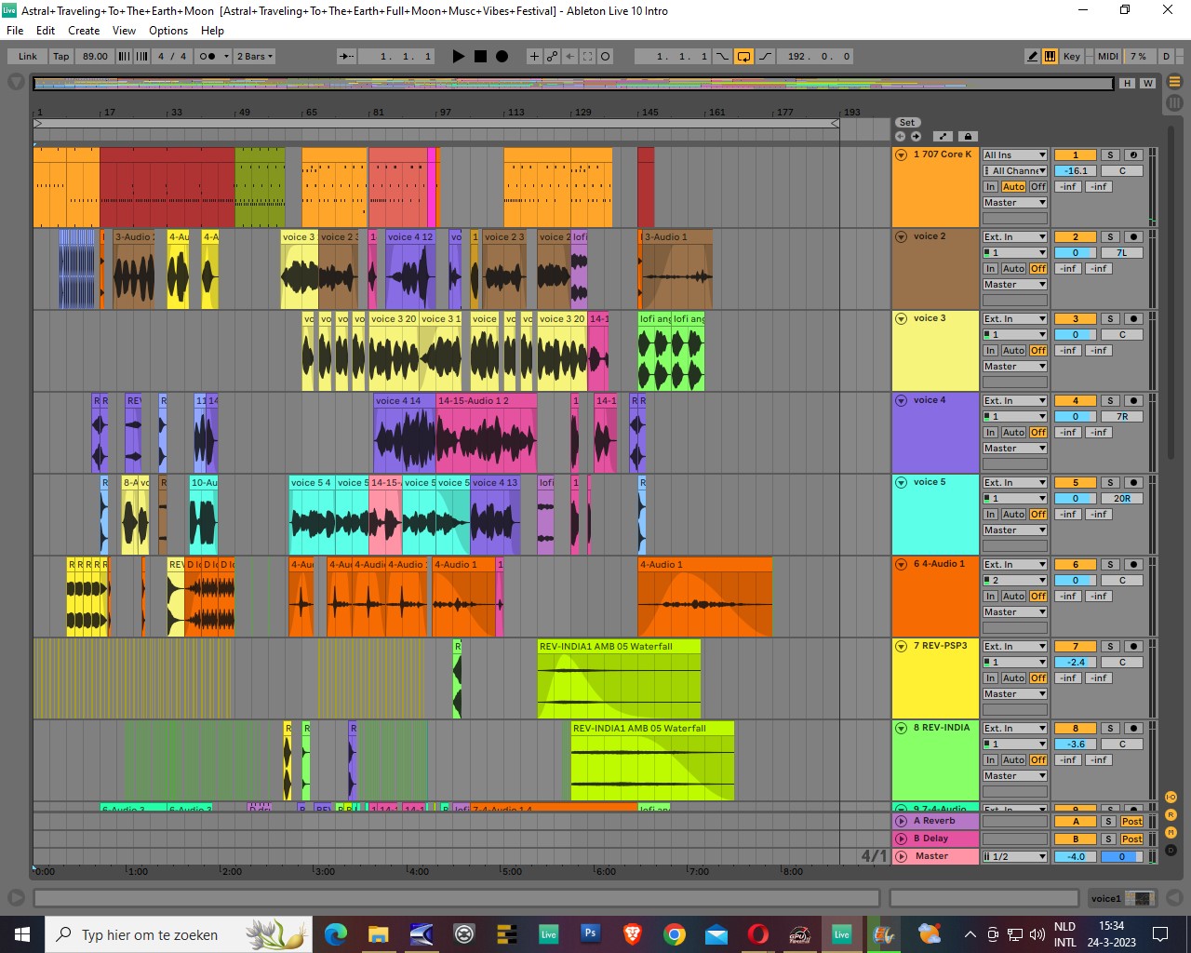The width and height of the screenshot is (1191, 953).
Task: Arm the voice 3 track for recording
Action: (x=1133, y=319)
